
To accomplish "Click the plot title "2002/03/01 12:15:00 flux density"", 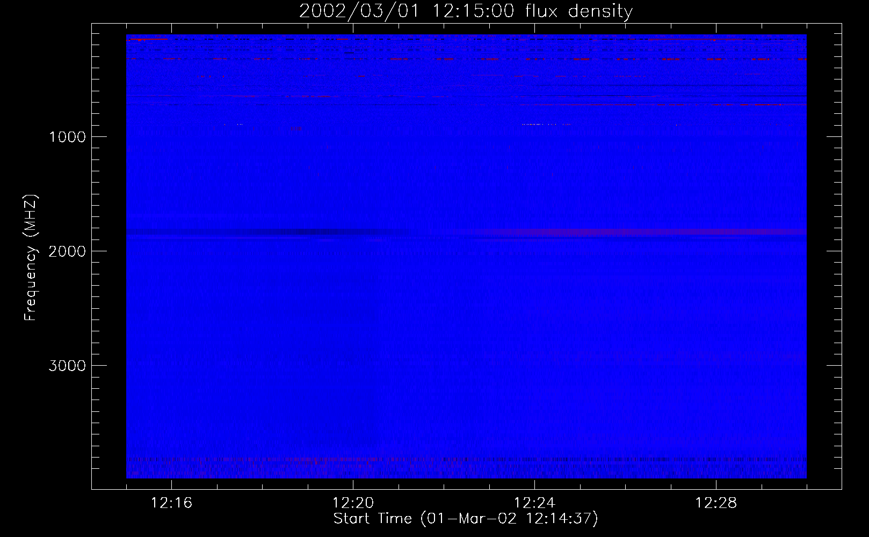I will click(x=466, y=11).
